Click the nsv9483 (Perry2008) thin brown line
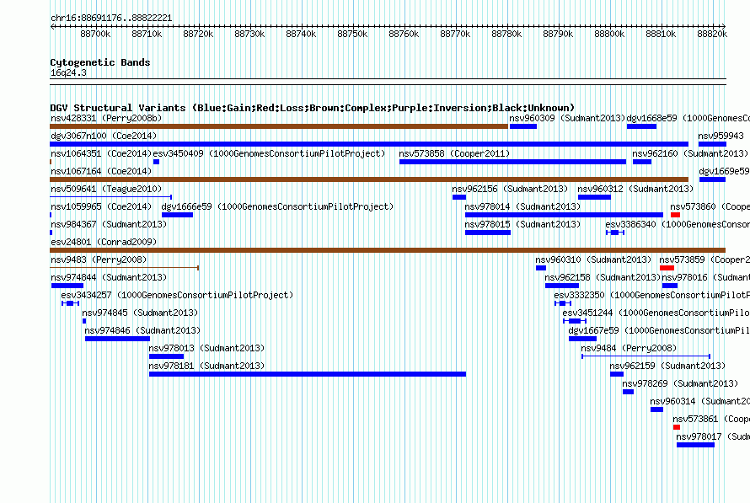750x503 pixels. tap(125, 268)
